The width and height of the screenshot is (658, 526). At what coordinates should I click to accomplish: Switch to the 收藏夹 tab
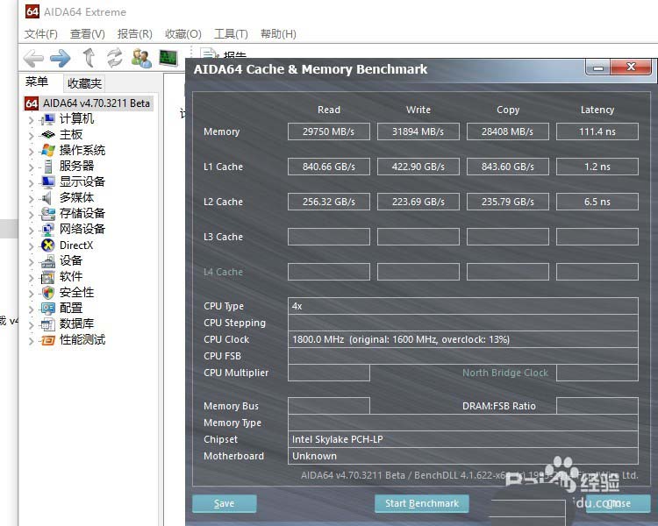point(84,83)
